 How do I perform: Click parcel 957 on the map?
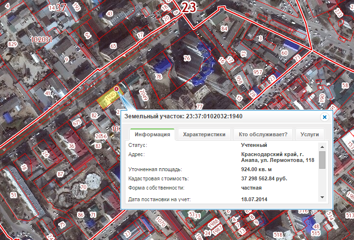click(257, 72)
